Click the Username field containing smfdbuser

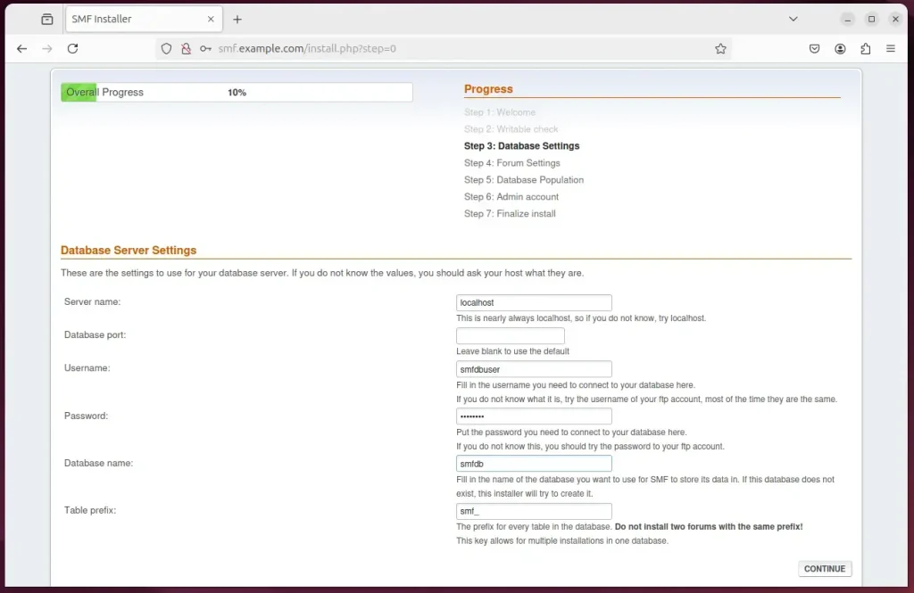(x=534, y=369)
